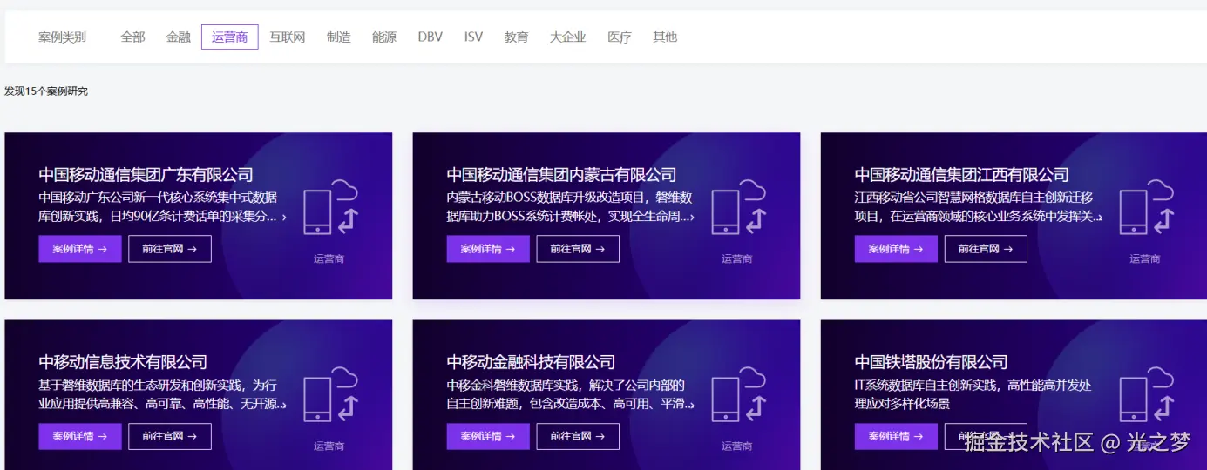Screen dimensions: 1207x470
Task: Select the 医疗 category filter
Action: [x=620, y=37]
